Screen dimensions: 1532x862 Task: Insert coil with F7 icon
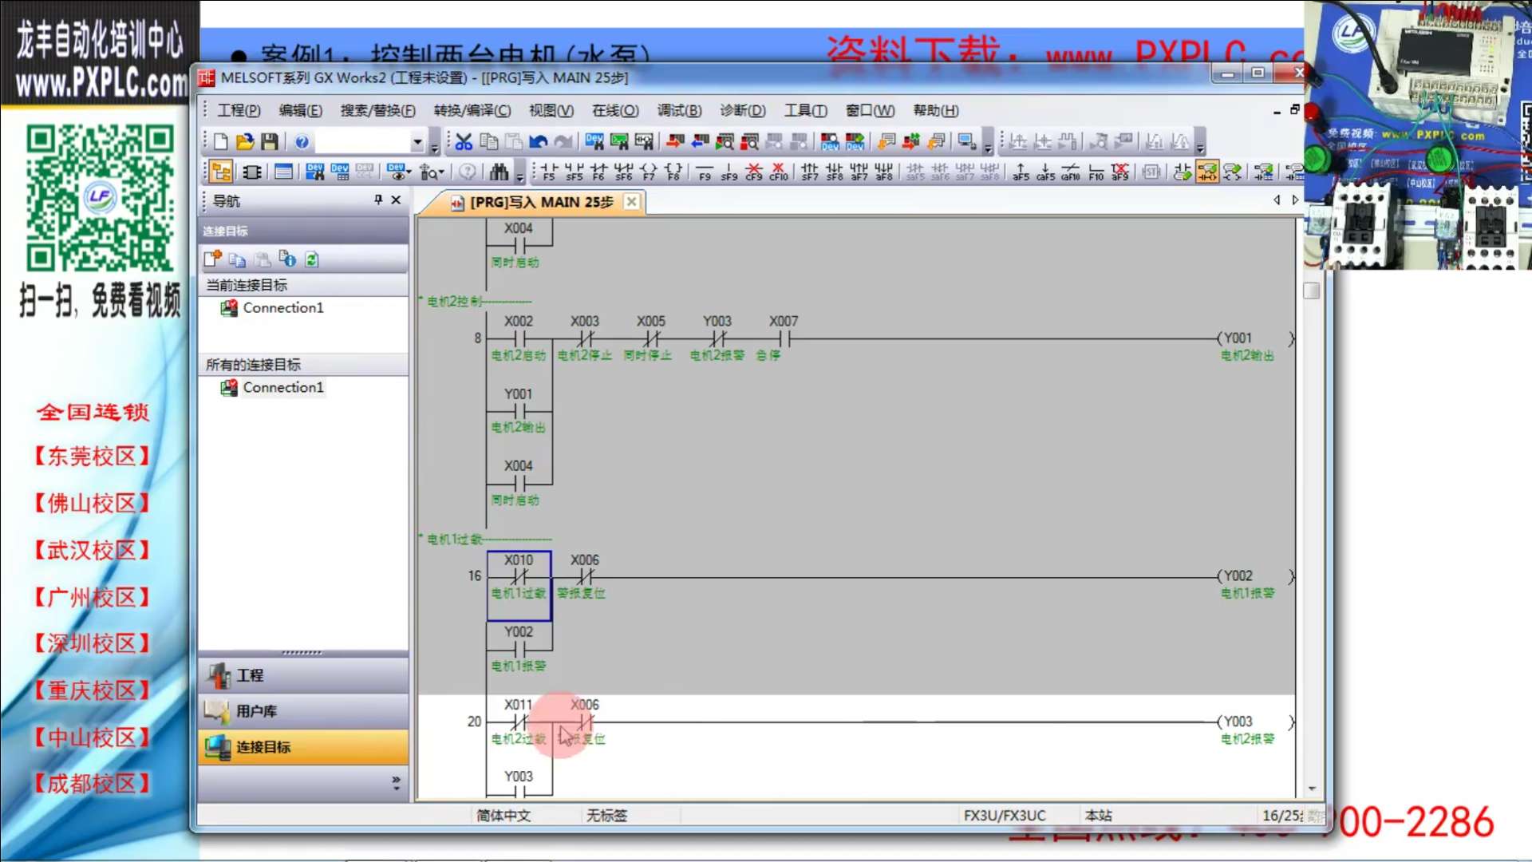point(648,172)
